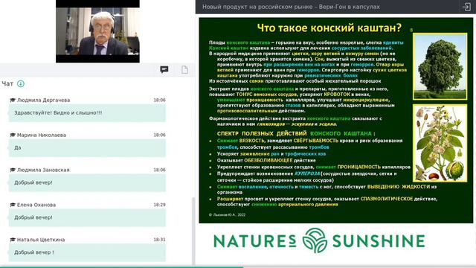This screenshot has width=476, height=268.
Task: Click the graduation cap icon beside Наталья Цветкина
Action: pos(13,240)
